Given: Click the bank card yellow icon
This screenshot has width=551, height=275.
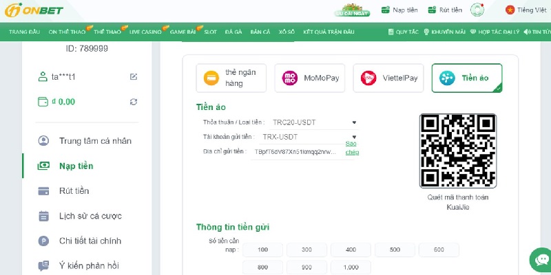Looking at the screenshot, I should 211,78.
